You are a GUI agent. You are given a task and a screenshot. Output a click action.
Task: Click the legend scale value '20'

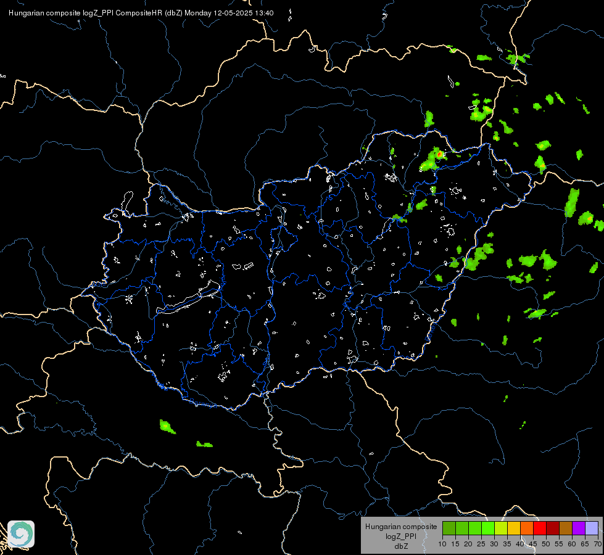(468, 545)
